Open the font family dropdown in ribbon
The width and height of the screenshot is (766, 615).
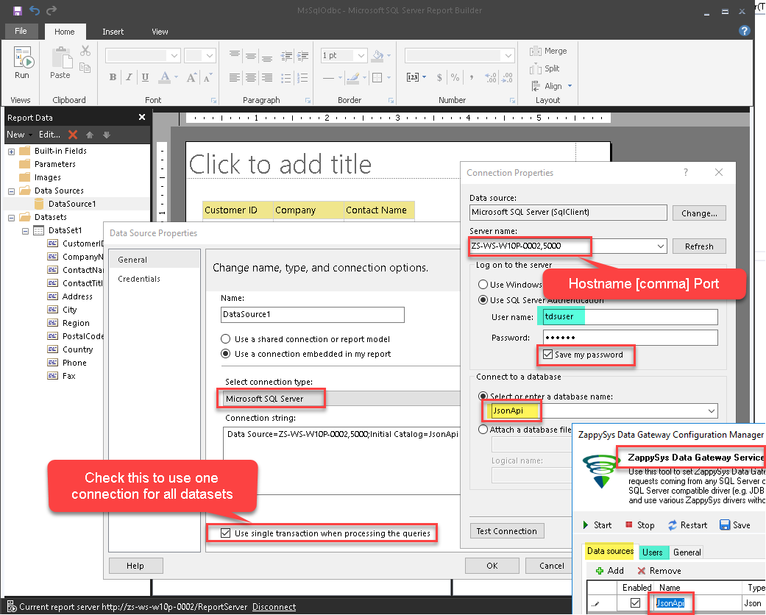pyautogui.click(x=174, y=56)
